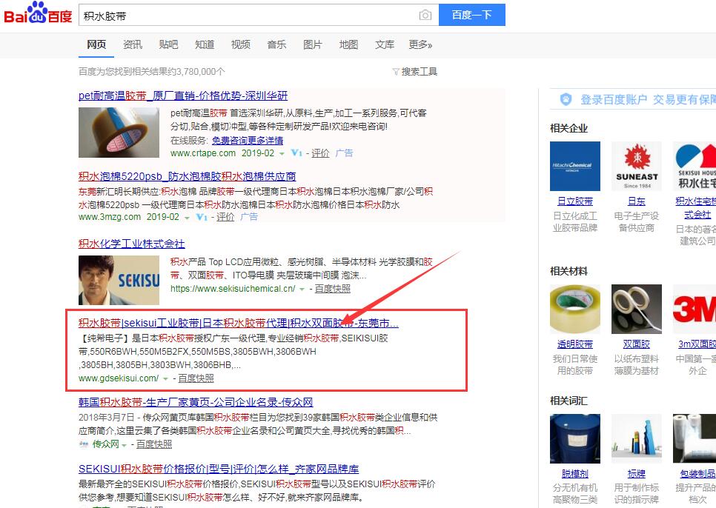This screenshot has height=508, width=716.
Task: Open the SUNEAST company logo
Action: (x=637, y=166)
